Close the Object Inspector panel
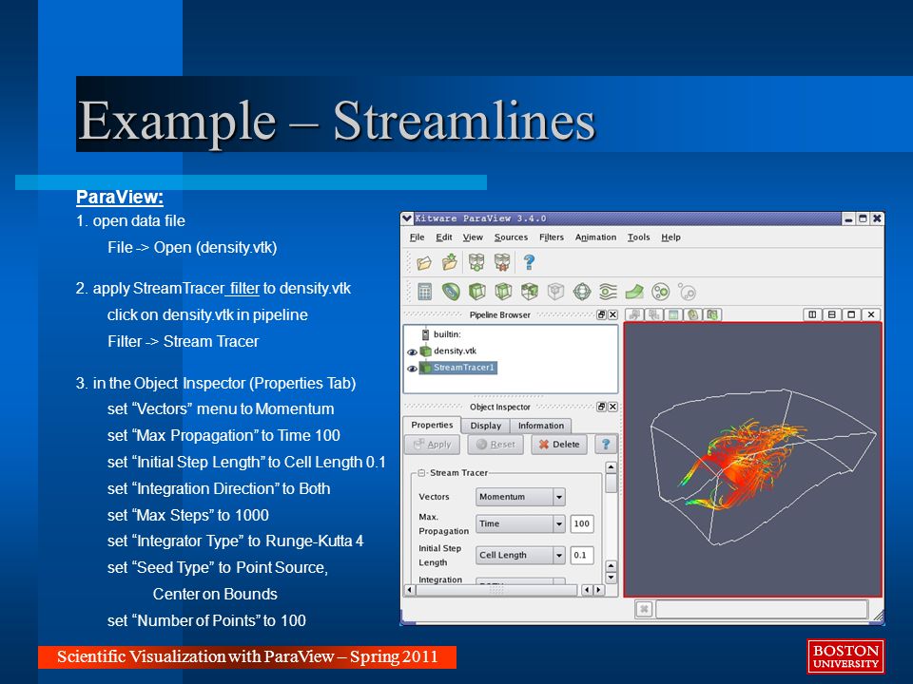Screen dimensions: 913x684 [612, 407]
